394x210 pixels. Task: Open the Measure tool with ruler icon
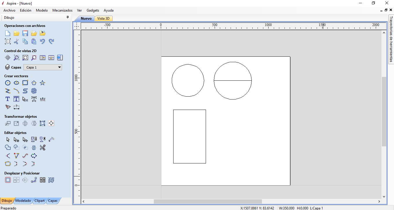tap(51, 140)
